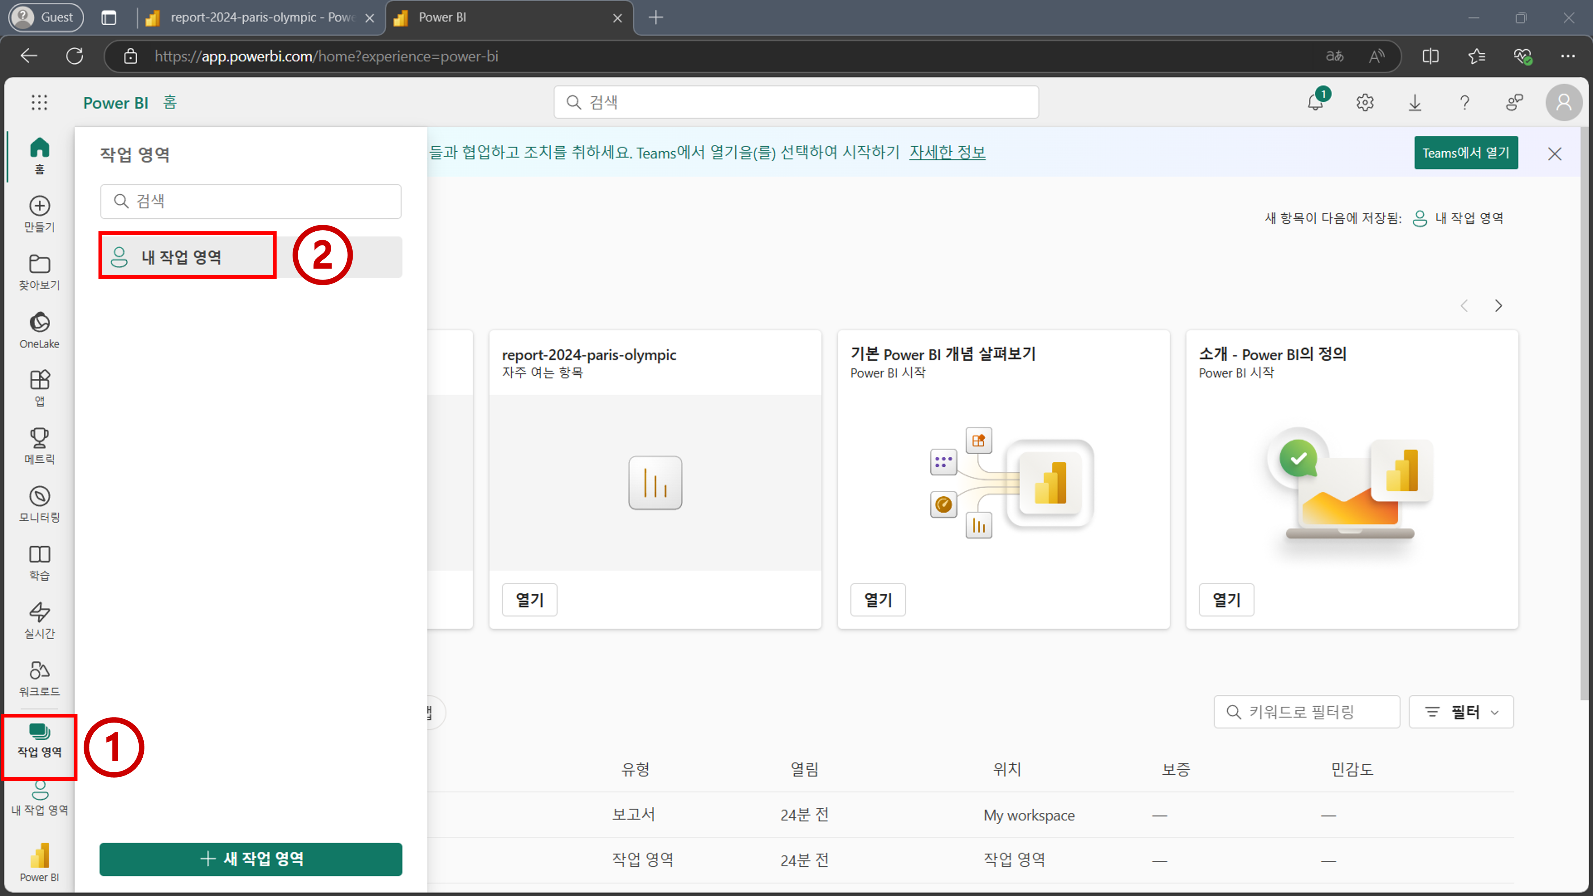Click 열기 on report-2024-paris-olympic card
1593x896 pixels.
tap(529, 600)
